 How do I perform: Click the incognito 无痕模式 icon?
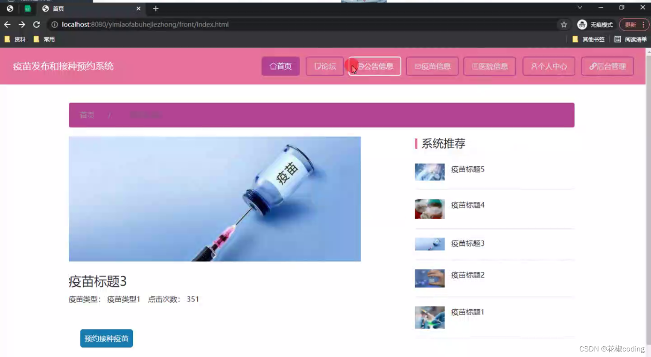click(582, 24)
